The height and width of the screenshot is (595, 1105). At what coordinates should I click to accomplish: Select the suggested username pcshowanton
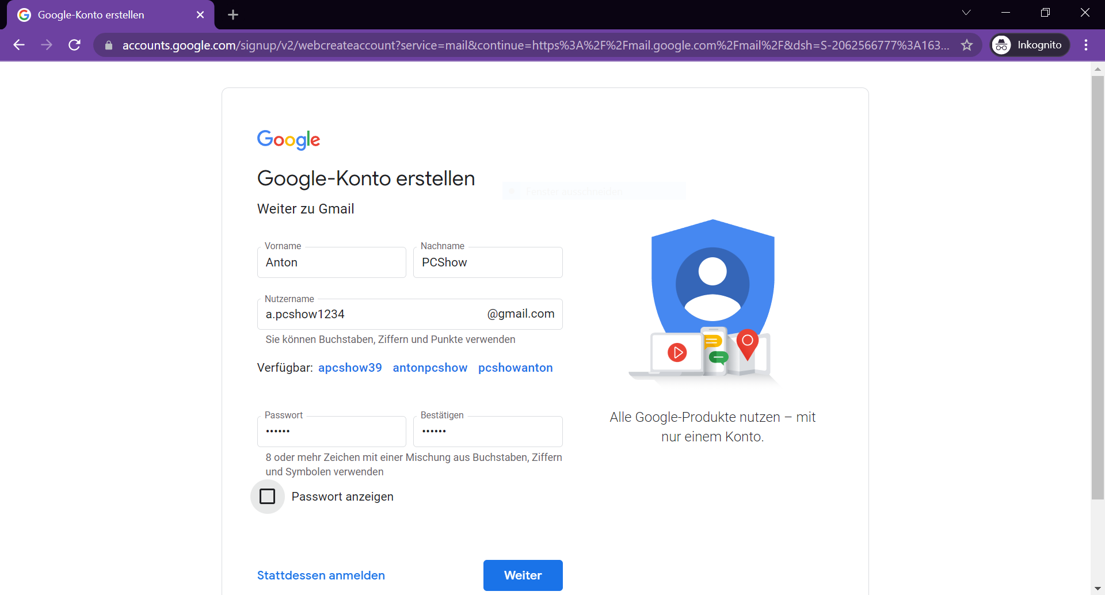tap(515, 368)
